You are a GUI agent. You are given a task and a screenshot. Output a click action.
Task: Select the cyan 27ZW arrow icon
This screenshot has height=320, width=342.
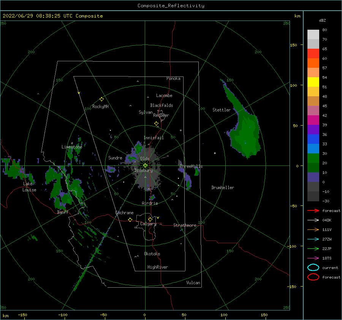click(313, 239)
